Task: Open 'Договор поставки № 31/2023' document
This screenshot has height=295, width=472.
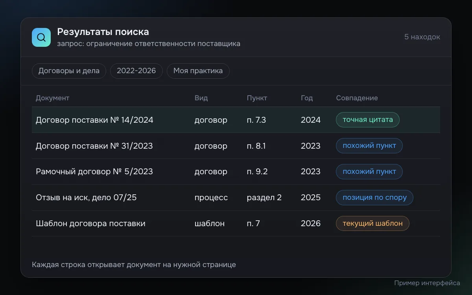Action: [x=94, y=146]
